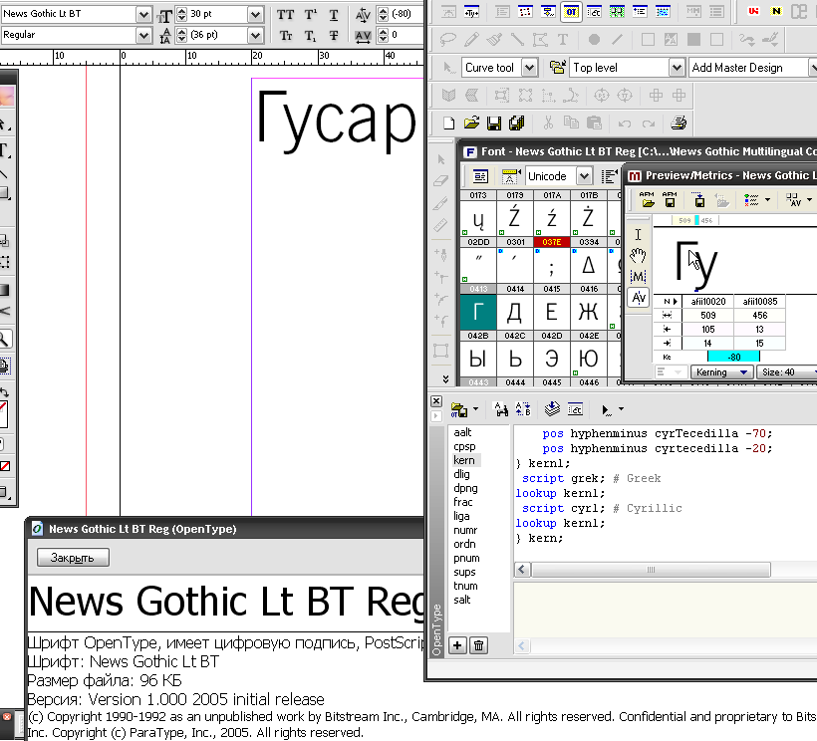Click the red 037E glyph code header
The image size is (817, 741).
[x=552, y=242]
